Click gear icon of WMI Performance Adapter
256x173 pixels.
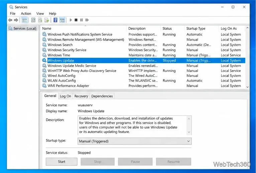(x=44, y=85)
